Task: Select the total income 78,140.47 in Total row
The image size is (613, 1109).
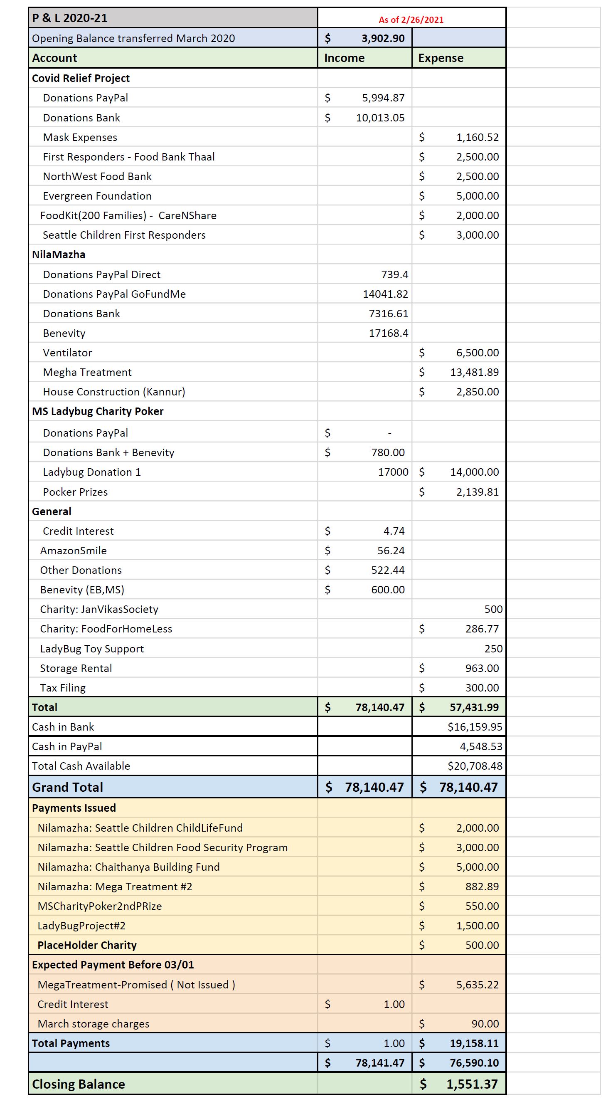Action: click(365, 707)
